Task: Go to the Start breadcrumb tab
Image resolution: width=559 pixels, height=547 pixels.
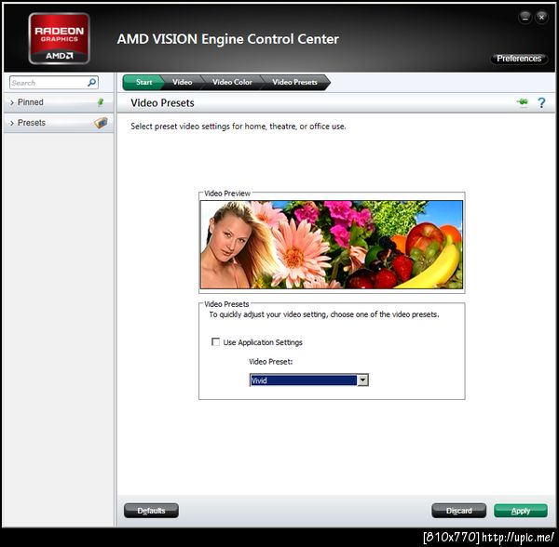Action: [143, 82]
